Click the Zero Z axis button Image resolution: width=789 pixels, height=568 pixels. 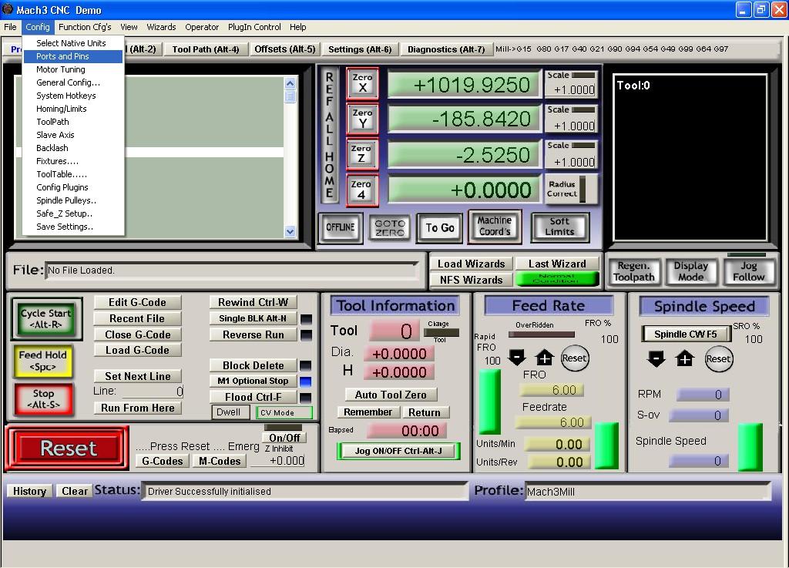tap(362, 154)
